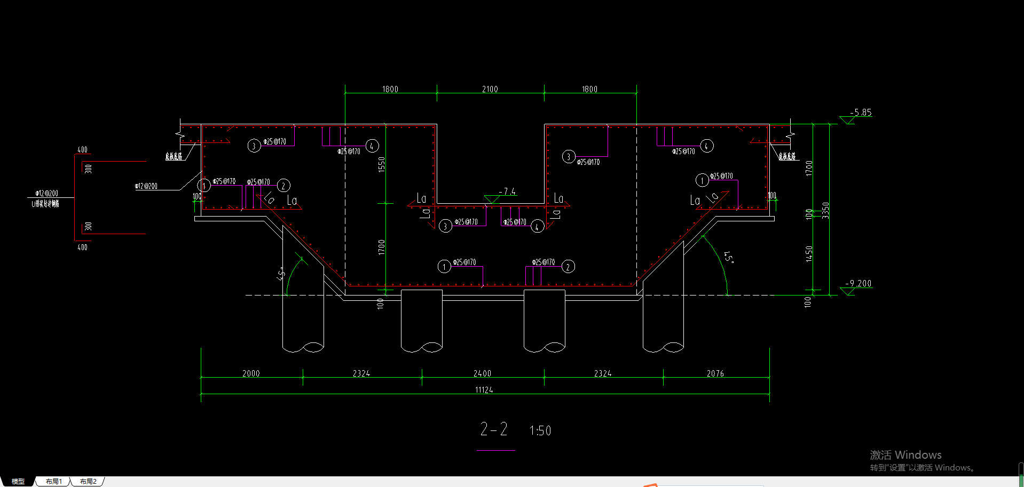Select the 1550 vertical dimension text
Screen dimensions: 1024x487
381,164
